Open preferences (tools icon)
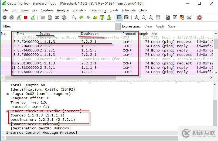This screenshot has height=141, width=218. coord(189,18)
